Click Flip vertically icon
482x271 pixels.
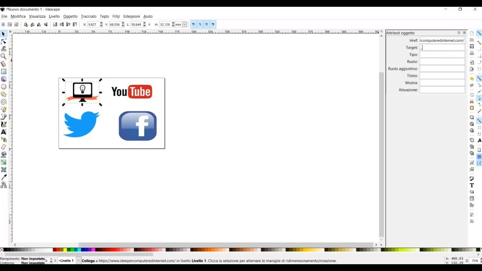(x=46, y=24)
